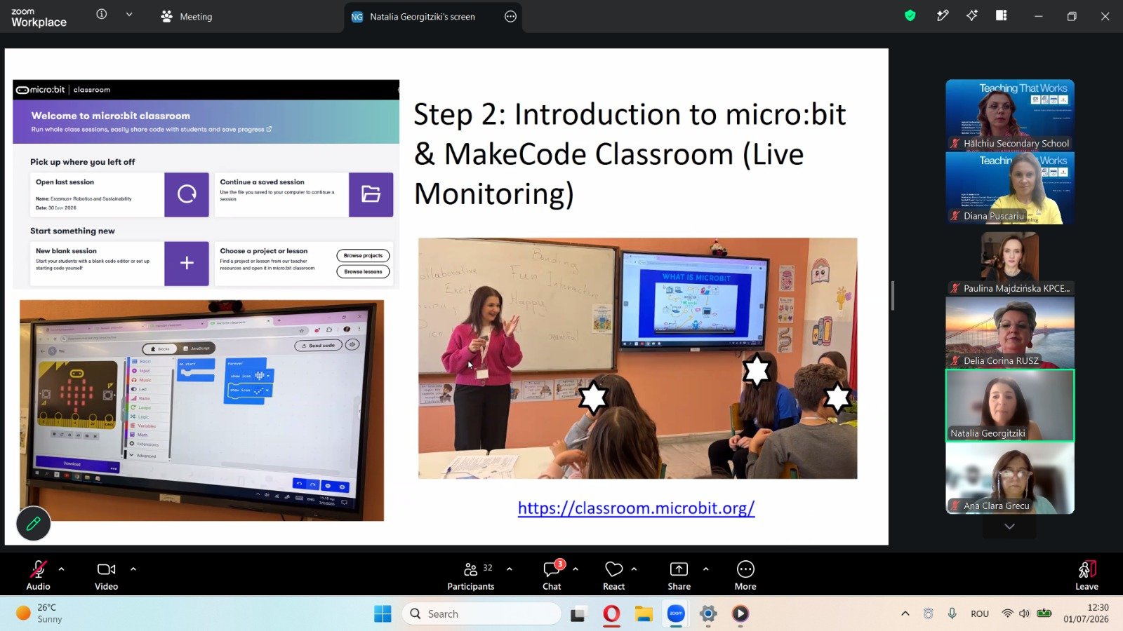
Task: Click the gallery panel resize handle
Action: tap(893, 296)
